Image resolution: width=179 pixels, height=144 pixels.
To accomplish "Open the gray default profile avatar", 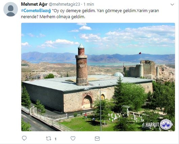I will tap(10, 9).
